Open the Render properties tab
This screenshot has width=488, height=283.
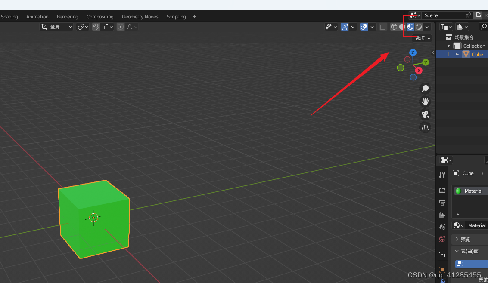pos(442,190)
